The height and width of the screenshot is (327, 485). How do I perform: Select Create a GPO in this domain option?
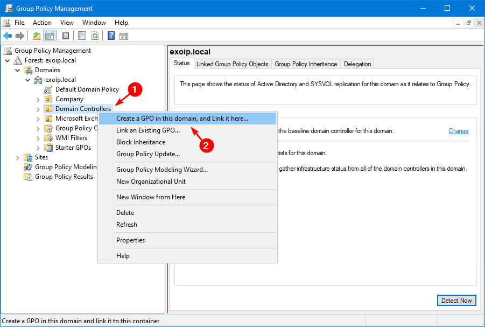click(182, 119)
